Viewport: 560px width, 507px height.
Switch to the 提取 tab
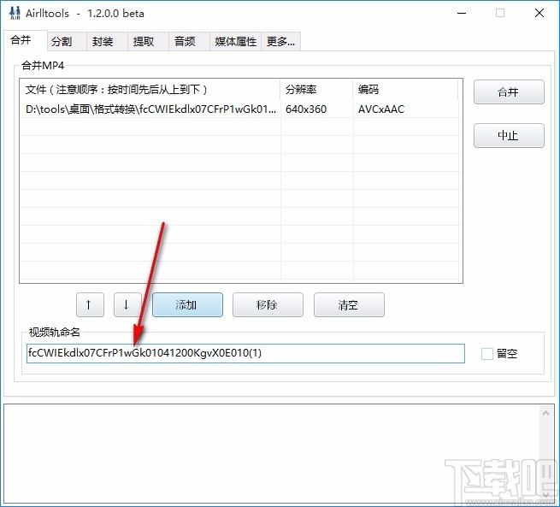coord(148,42)
